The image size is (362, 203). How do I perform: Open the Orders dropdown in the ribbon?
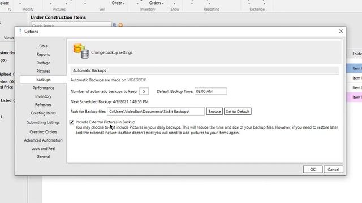click(x=156, y=3)
